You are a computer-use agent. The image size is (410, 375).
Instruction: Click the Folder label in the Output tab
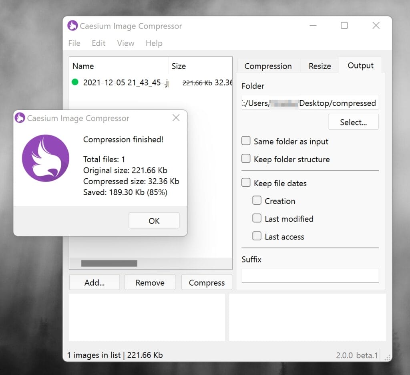253,86
